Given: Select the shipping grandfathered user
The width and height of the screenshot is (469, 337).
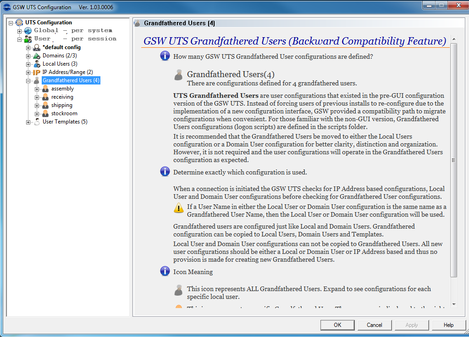Looking at the screenshot, I should [x=61, y=105].
